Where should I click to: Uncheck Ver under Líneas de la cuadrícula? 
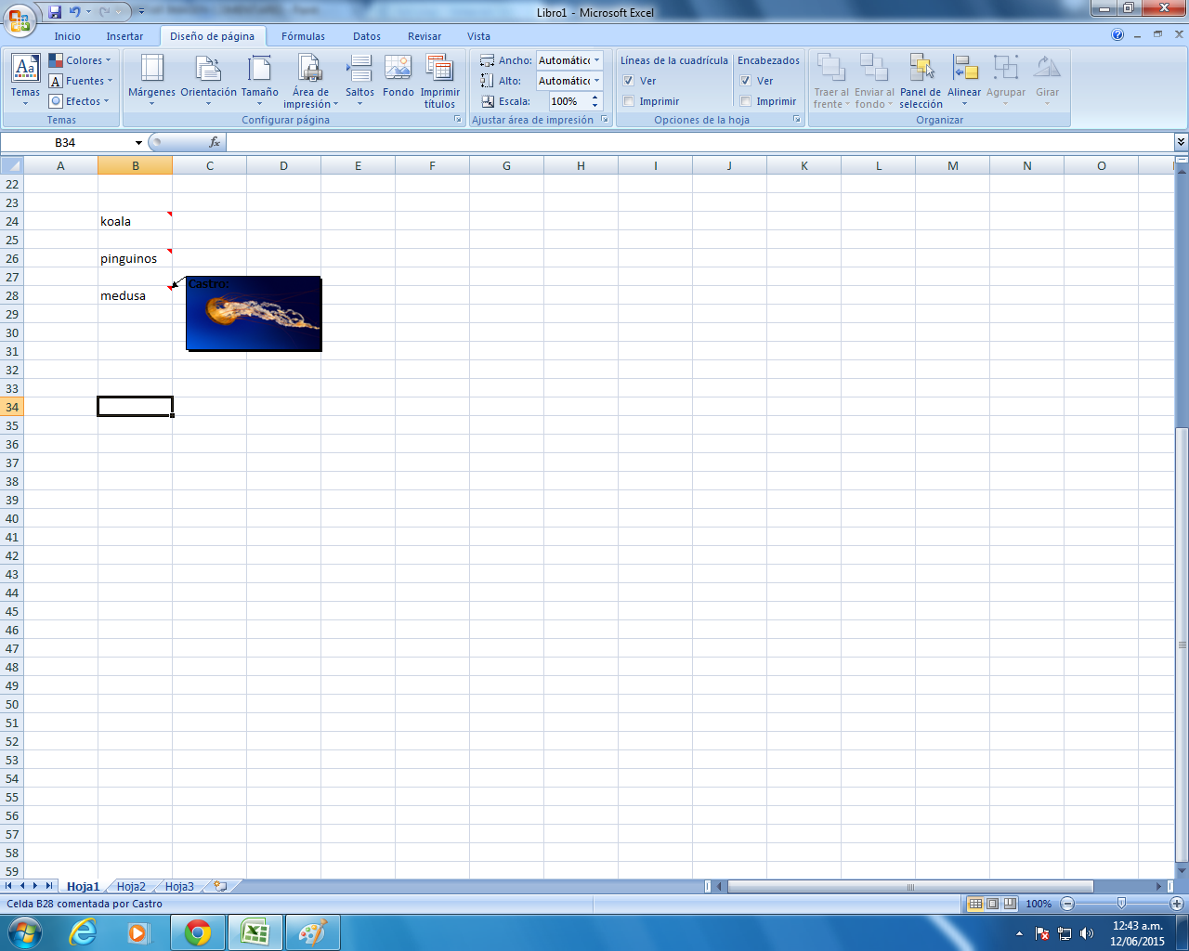[x=629, y=81]
